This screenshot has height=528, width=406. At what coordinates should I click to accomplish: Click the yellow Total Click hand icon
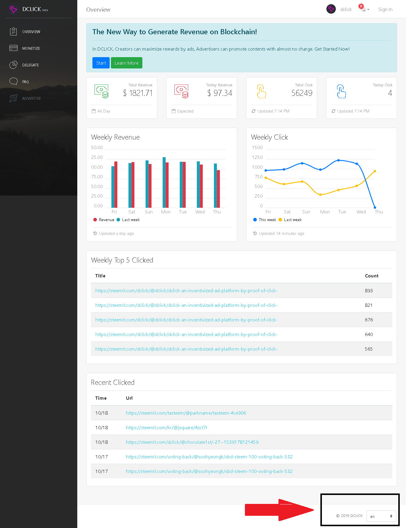pos(261,91)
